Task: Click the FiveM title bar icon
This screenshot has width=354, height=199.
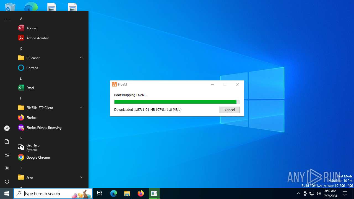Action: point(114,85)
